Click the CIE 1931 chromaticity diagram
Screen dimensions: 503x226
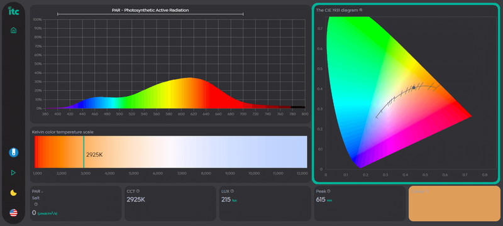pyautogui.click(x=399, y=92)
